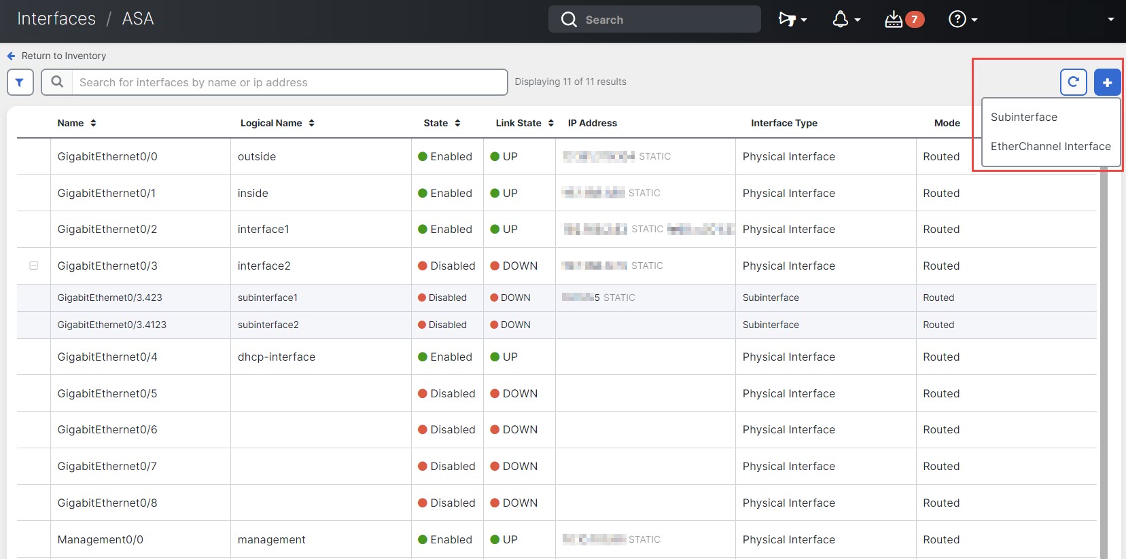Click Return to Inventory link
Screen dimensions: 1126x559
pos(63,56)
